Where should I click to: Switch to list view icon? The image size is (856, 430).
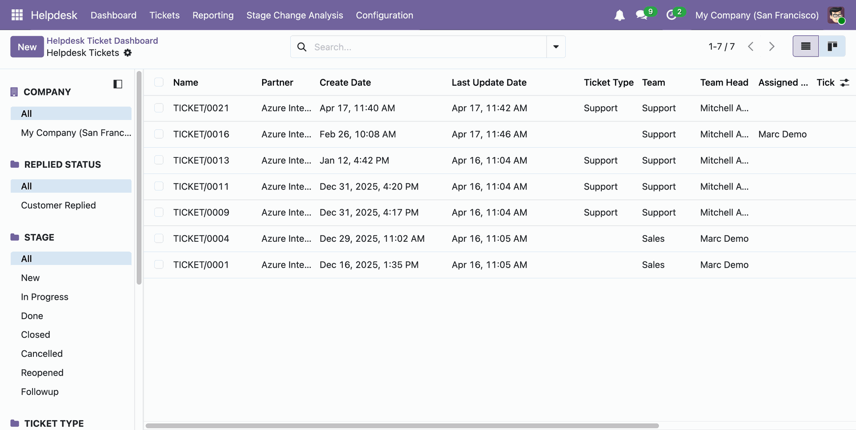806,46
